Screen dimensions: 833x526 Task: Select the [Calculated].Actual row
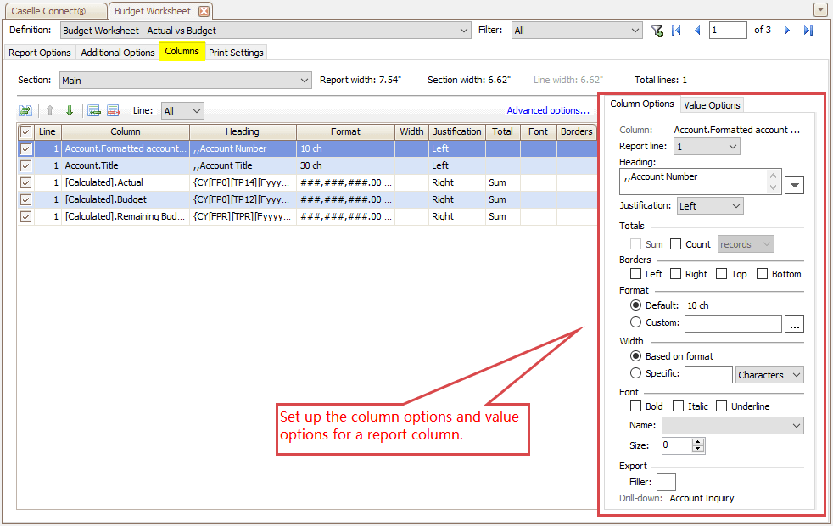pyautogui.click(x=308, y=182)
